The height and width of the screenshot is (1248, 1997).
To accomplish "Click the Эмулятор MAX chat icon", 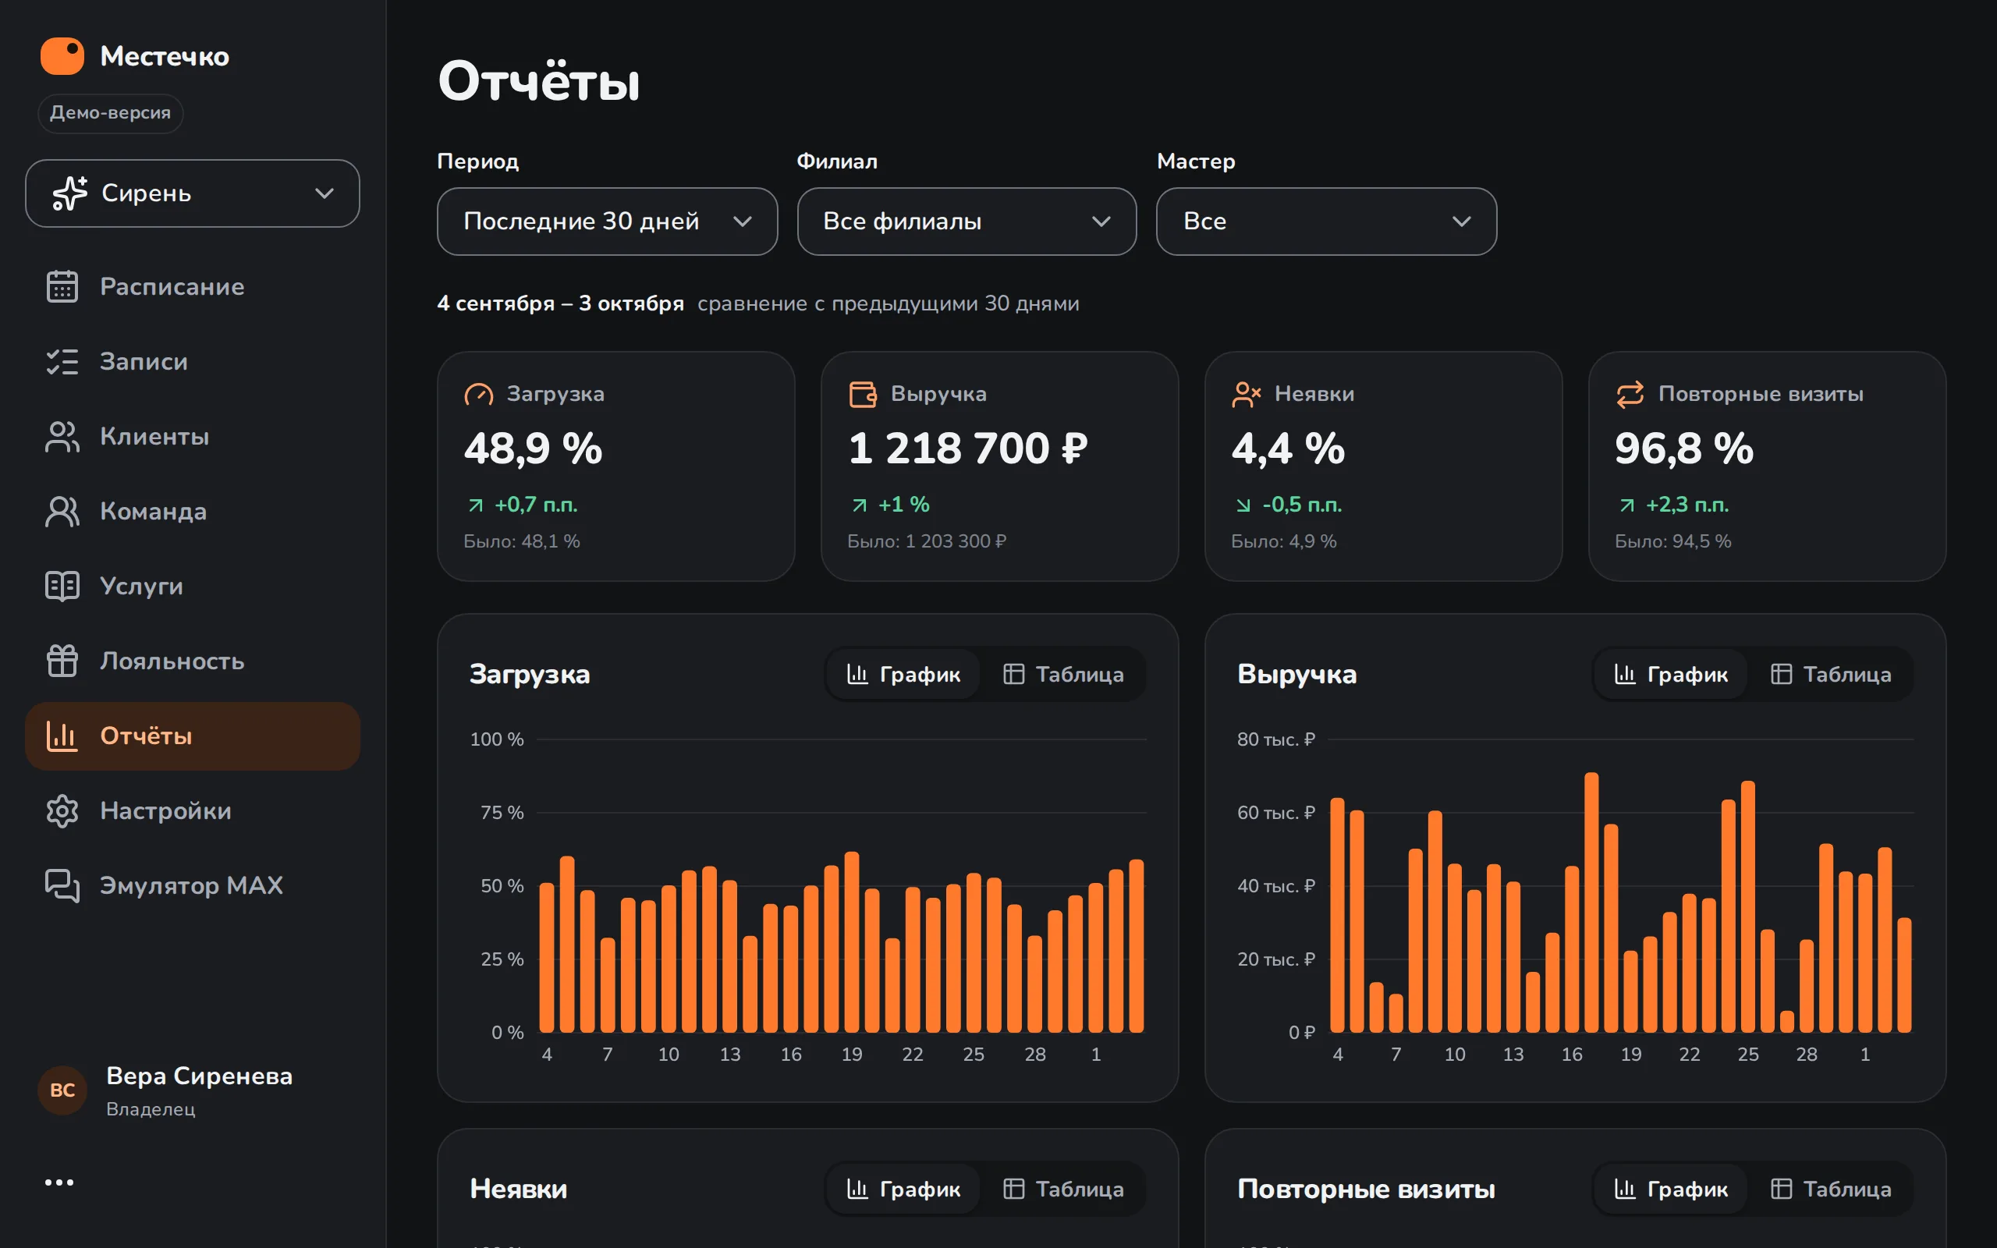I will (62, 885).
